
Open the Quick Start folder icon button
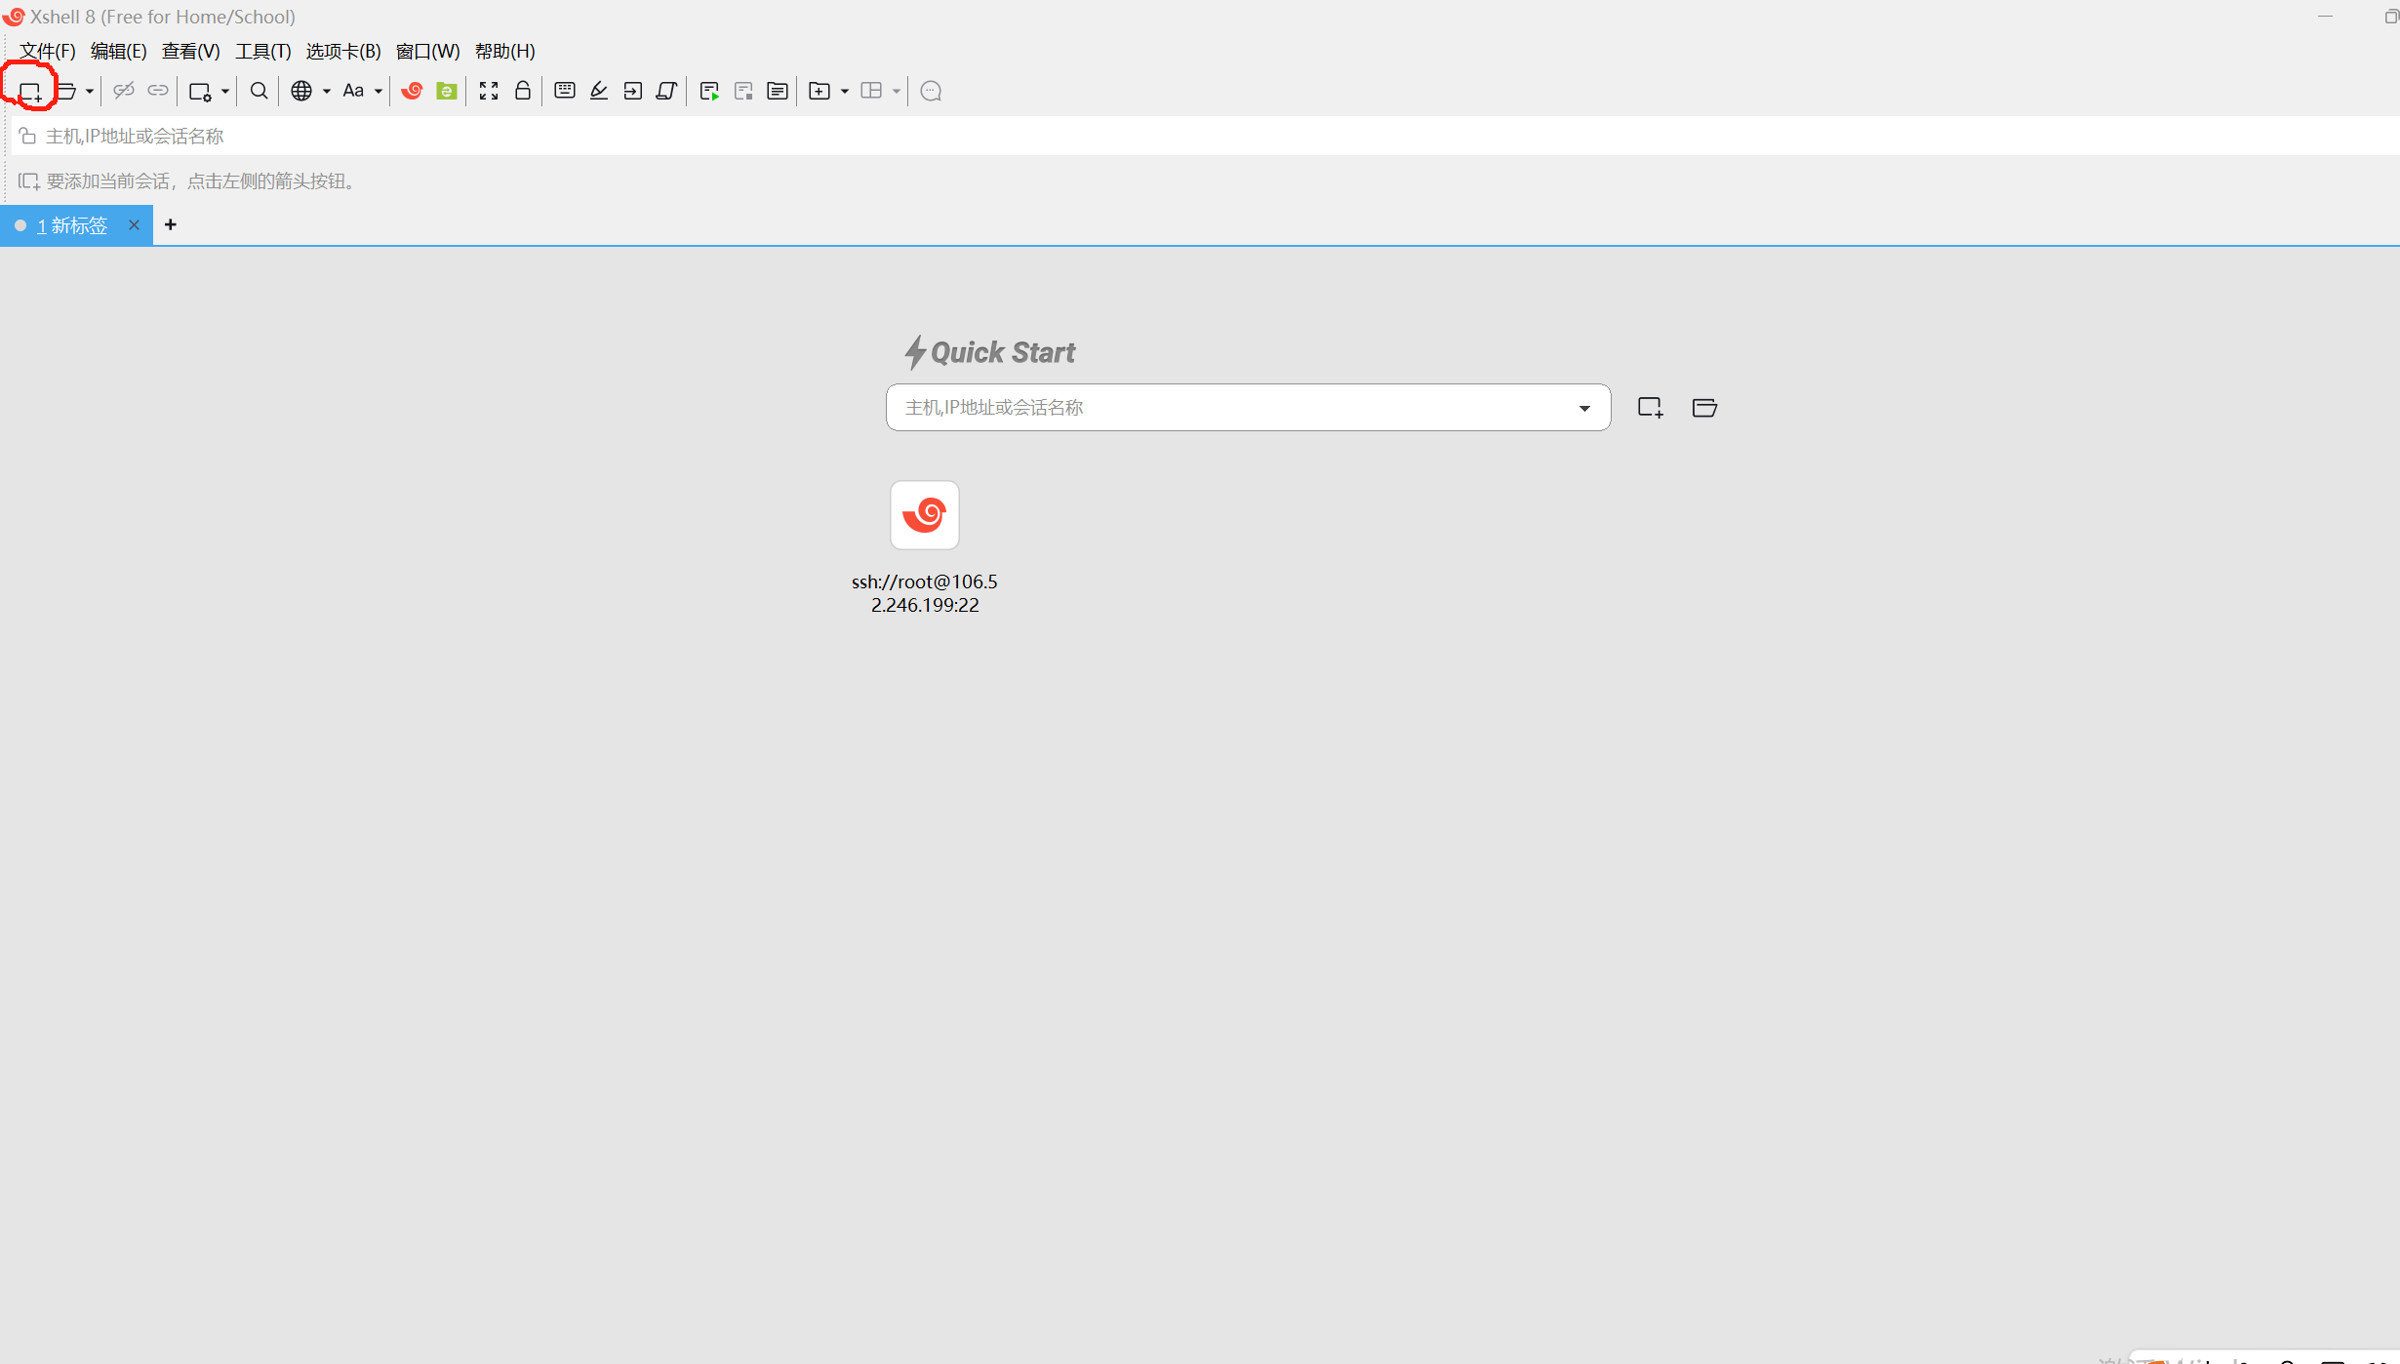(1704, 408)
